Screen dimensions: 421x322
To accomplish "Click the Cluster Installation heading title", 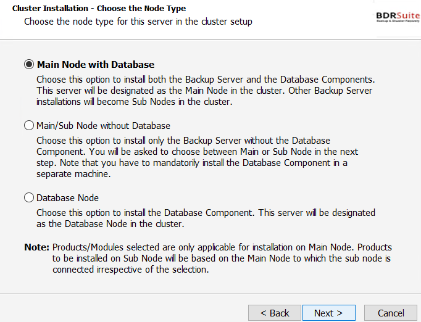I will point(99,8).
